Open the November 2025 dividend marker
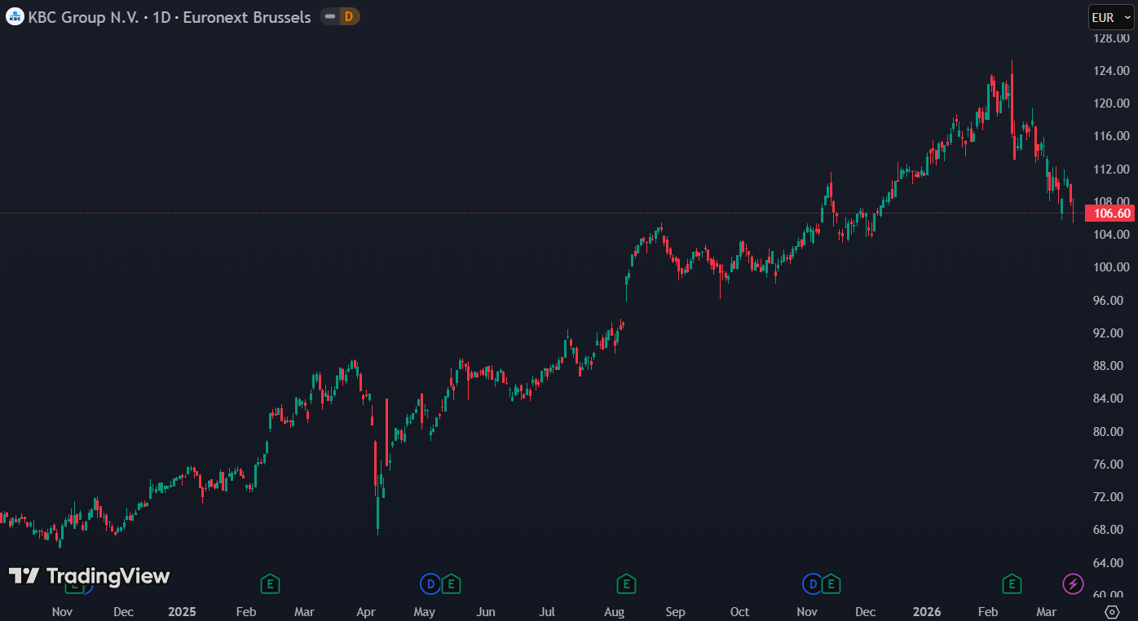Viewport: 1138px width, 621px height. click(x=812, y=584)
